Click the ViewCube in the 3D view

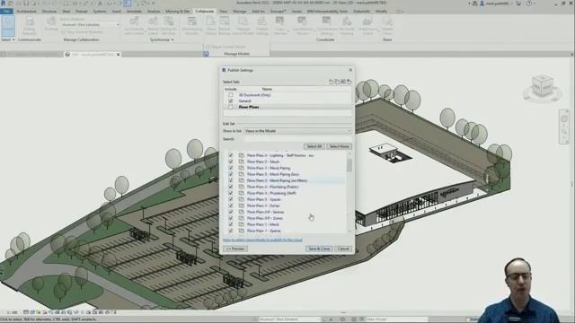coord(542,86)
